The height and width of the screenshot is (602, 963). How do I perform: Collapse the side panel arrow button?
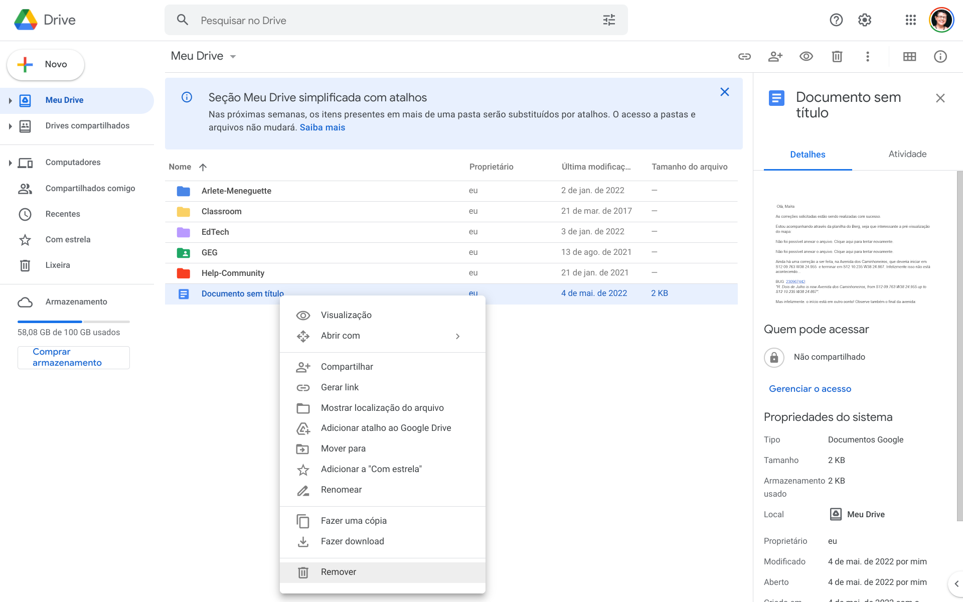tap(955, 583)
